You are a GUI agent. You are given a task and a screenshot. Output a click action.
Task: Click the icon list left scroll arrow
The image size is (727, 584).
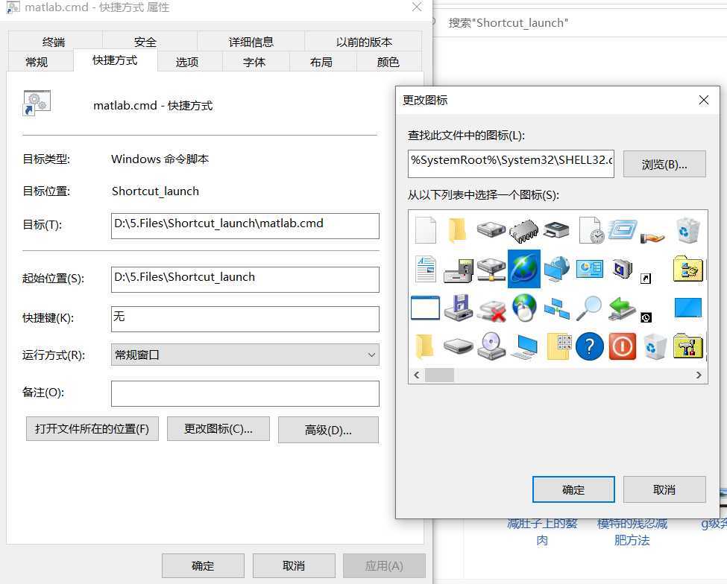click(416, 375)
